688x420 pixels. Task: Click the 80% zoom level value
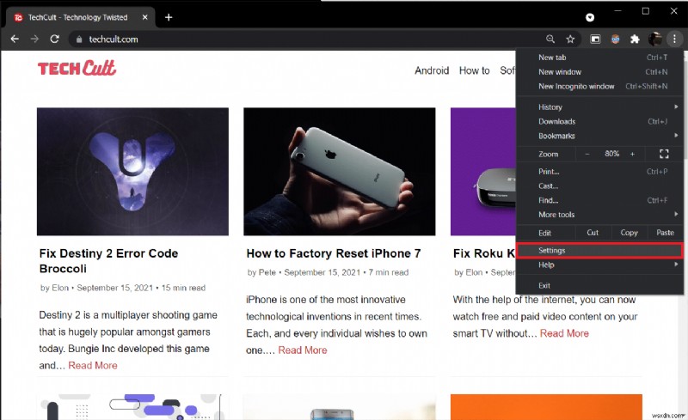[x=611, y=154]
